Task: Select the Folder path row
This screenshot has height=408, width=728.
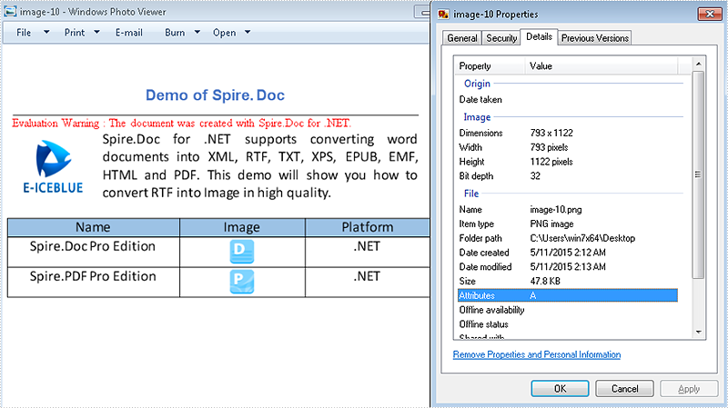Action: point(567,238)
